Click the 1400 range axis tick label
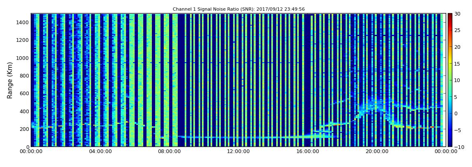 click(23, 22)
